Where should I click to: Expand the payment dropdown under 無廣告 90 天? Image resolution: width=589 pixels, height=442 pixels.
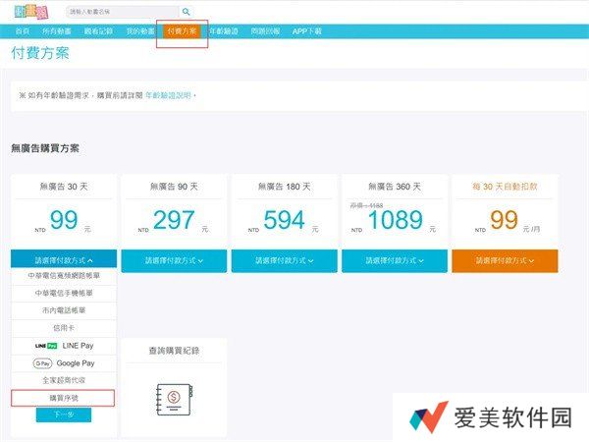point(174,260)
